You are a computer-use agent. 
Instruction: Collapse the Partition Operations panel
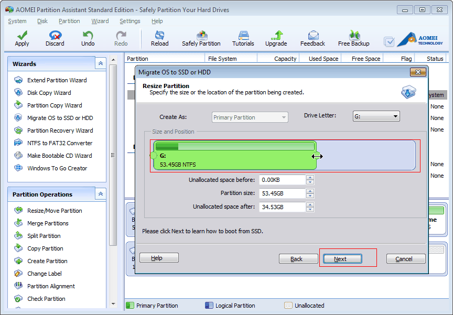pos(101,194)
